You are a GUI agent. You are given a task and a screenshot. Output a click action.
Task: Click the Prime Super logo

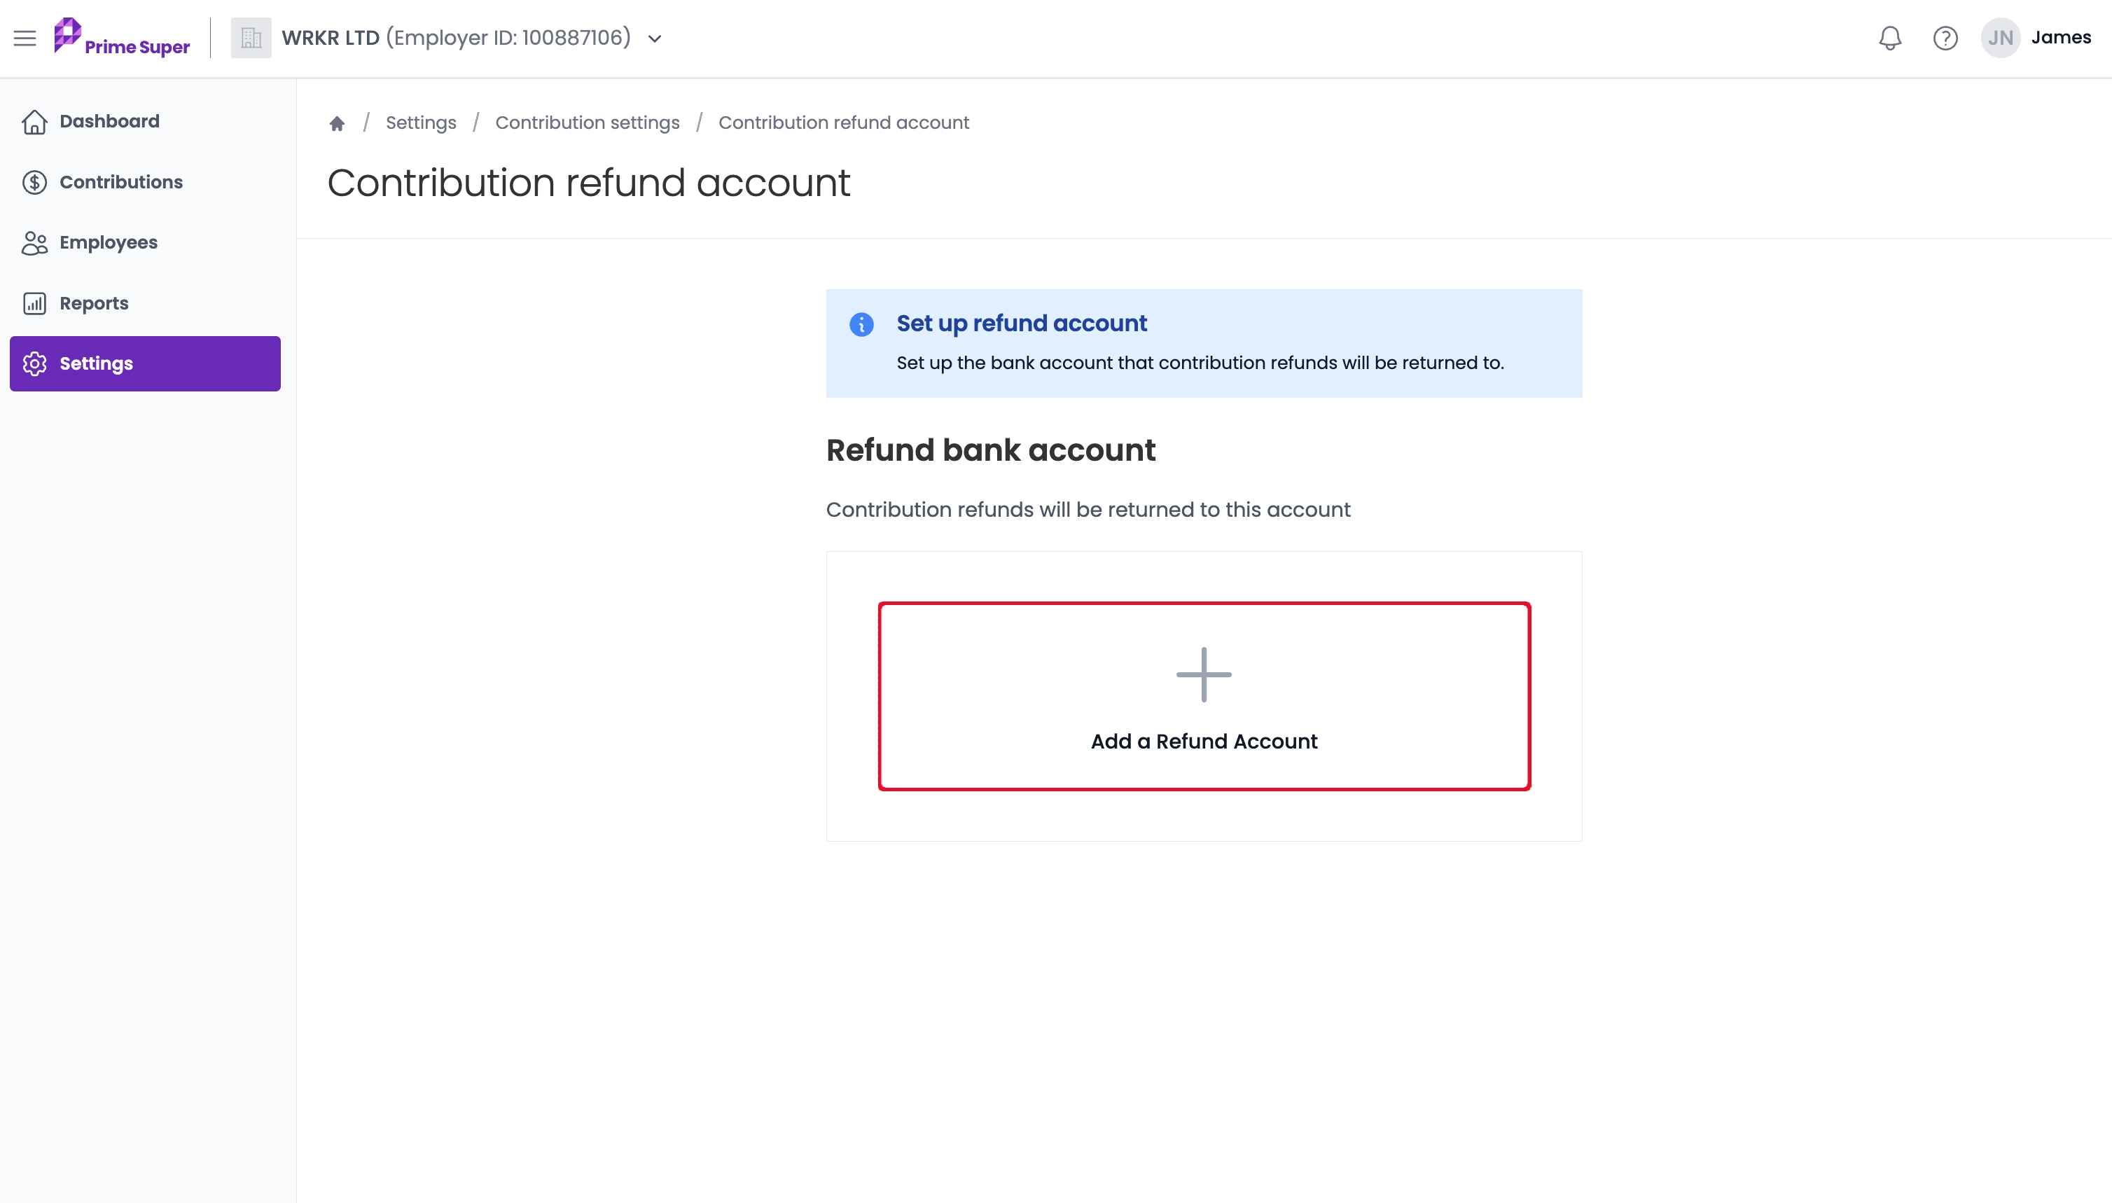[x=121, y=38]
